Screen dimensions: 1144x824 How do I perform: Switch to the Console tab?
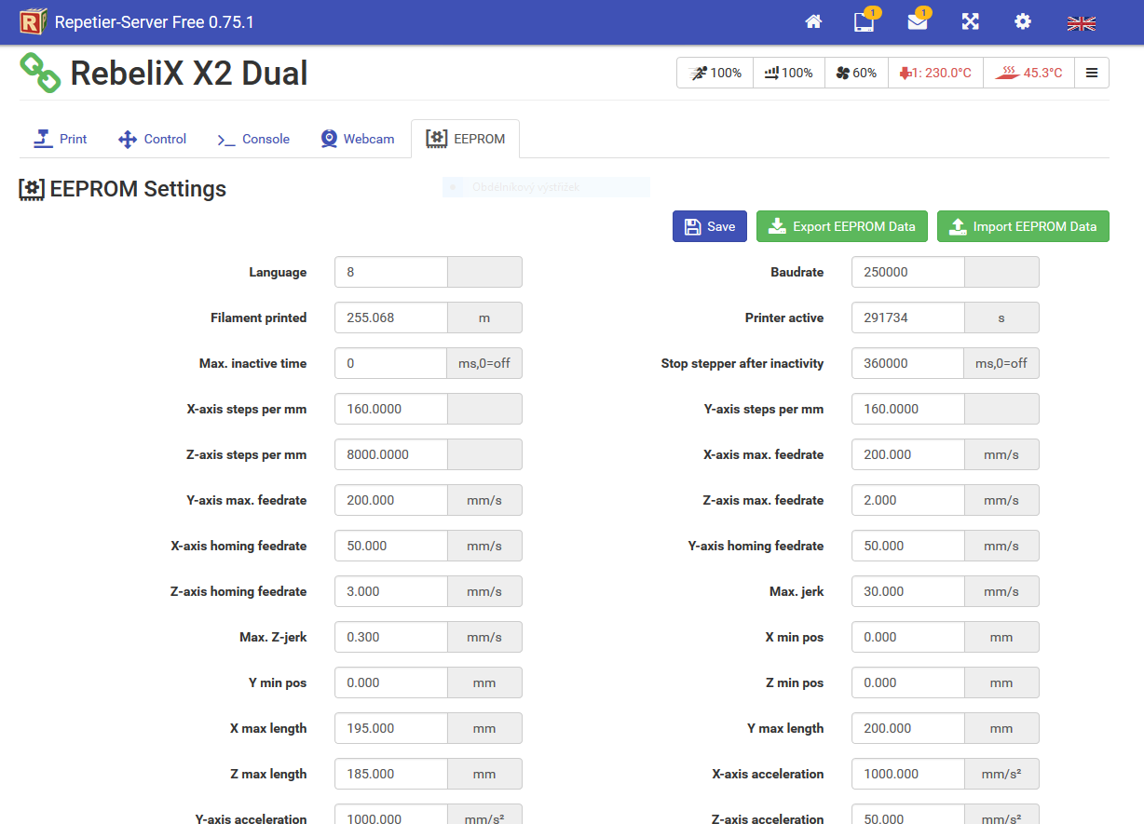[x=253, y=139]
